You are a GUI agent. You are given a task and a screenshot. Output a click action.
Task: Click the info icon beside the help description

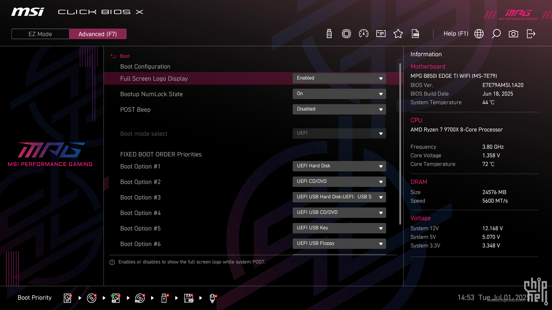point(112,262)
